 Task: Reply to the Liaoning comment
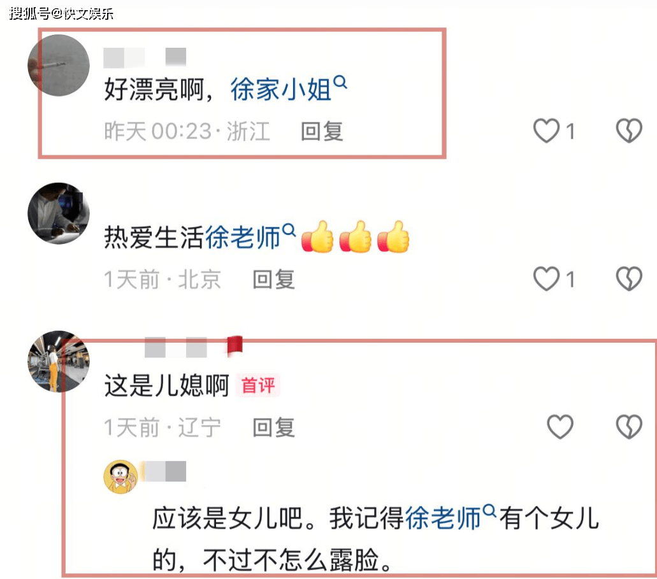point(273,427)
